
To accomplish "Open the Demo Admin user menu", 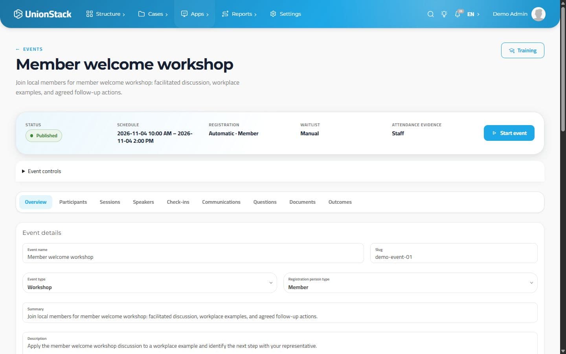I will (519, 14).
